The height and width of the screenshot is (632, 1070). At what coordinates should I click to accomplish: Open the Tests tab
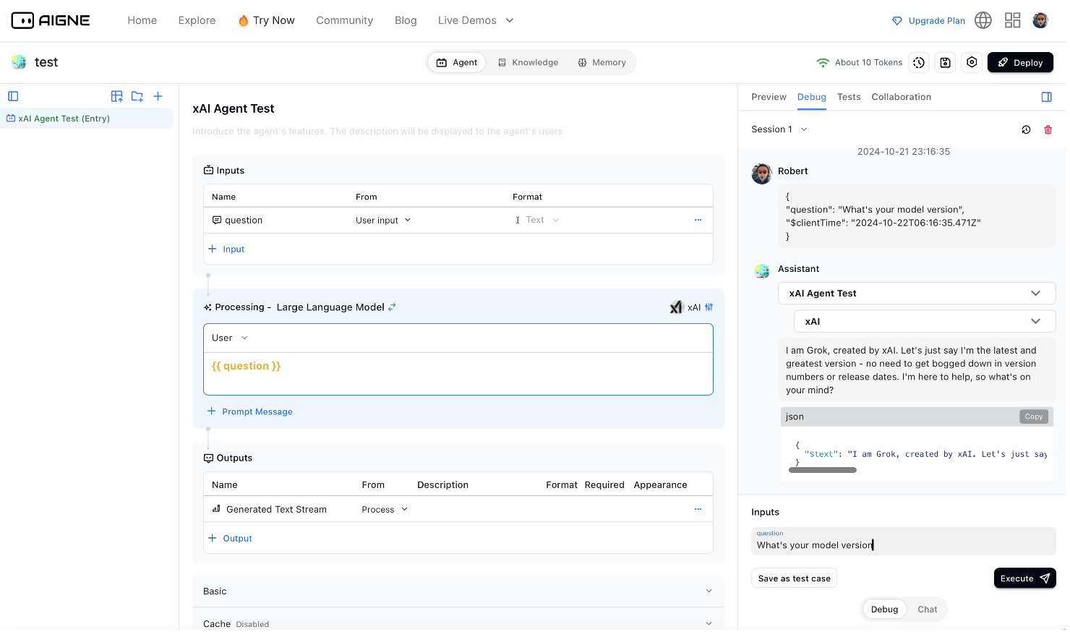pyautogui.click(x=849, y=97)
